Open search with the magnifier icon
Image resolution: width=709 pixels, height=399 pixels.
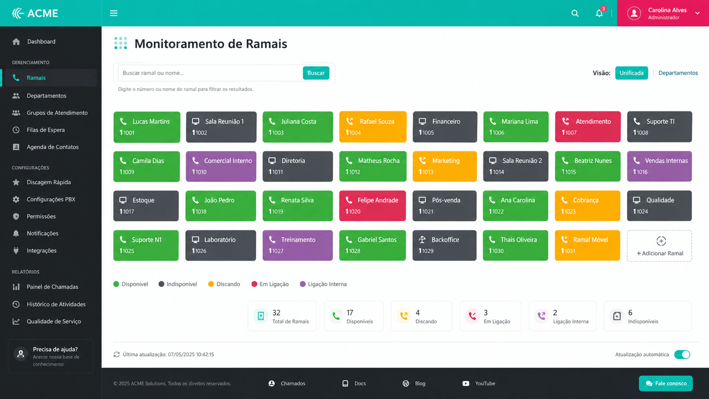pos(575,13)
